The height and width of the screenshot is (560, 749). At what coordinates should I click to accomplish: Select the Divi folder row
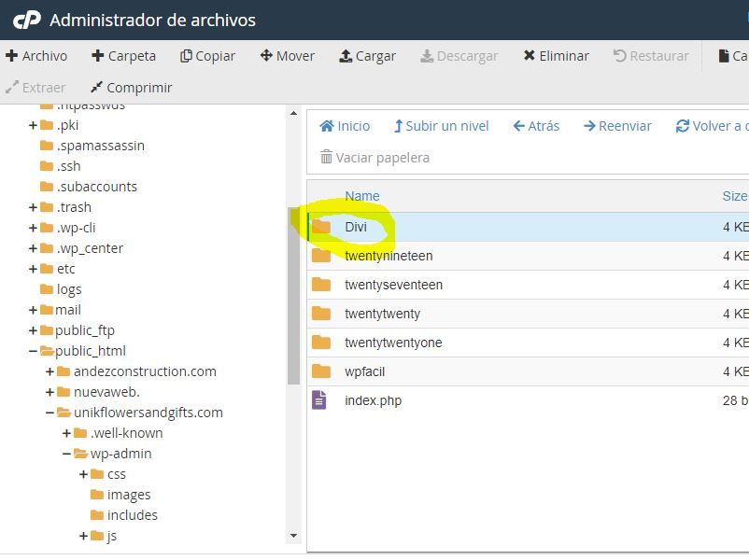528,227
